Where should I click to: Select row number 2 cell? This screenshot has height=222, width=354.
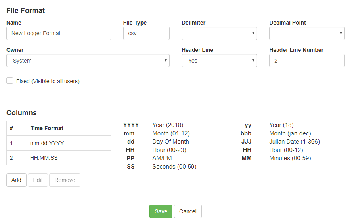tap(16, 158)
